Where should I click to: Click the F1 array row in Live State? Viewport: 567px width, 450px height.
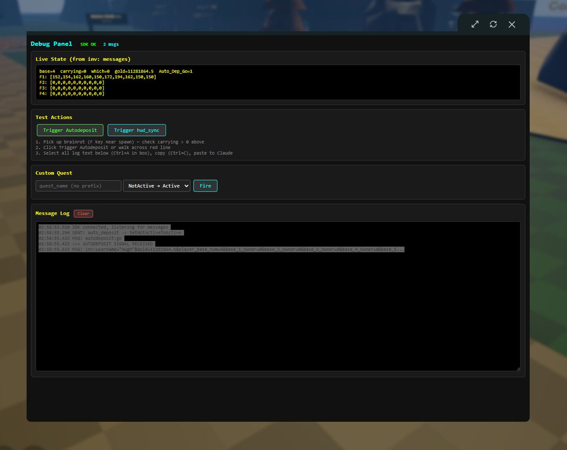[98, 77]
